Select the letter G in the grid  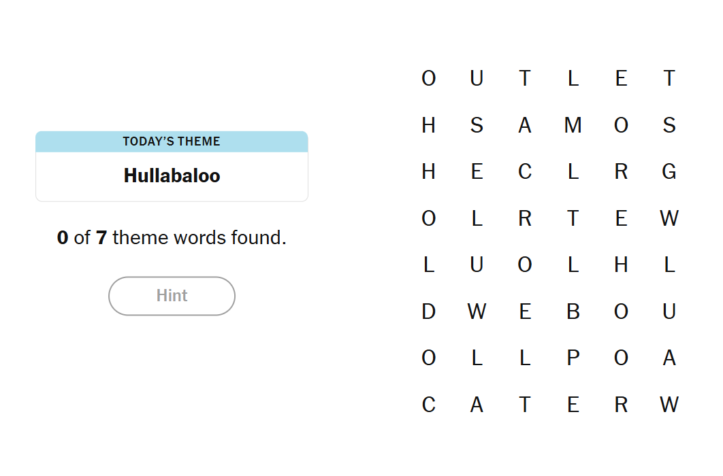[x=669, y=172]
